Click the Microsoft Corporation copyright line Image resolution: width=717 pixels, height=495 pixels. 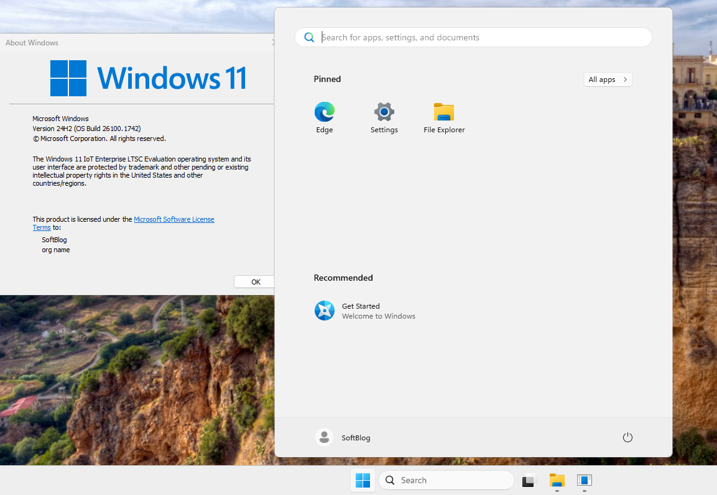(x=99, y=139)
